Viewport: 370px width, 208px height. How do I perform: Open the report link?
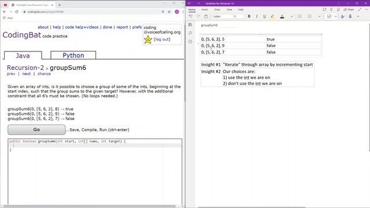122,27
